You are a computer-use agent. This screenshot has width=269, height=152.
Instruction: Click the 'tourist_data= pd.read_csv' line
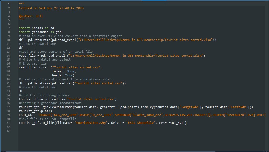[x=68, y=99]
